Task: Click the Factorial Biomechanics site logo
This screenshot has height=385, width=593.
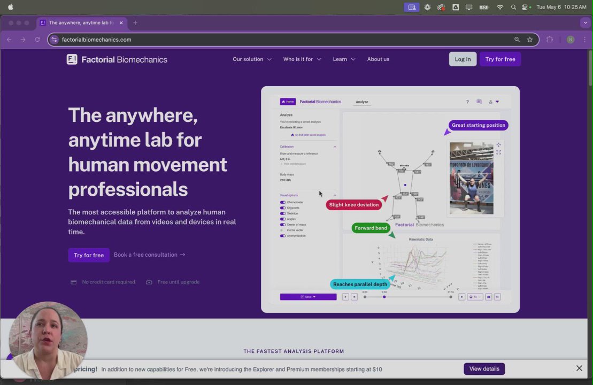Action: click(x=117, y=59)
